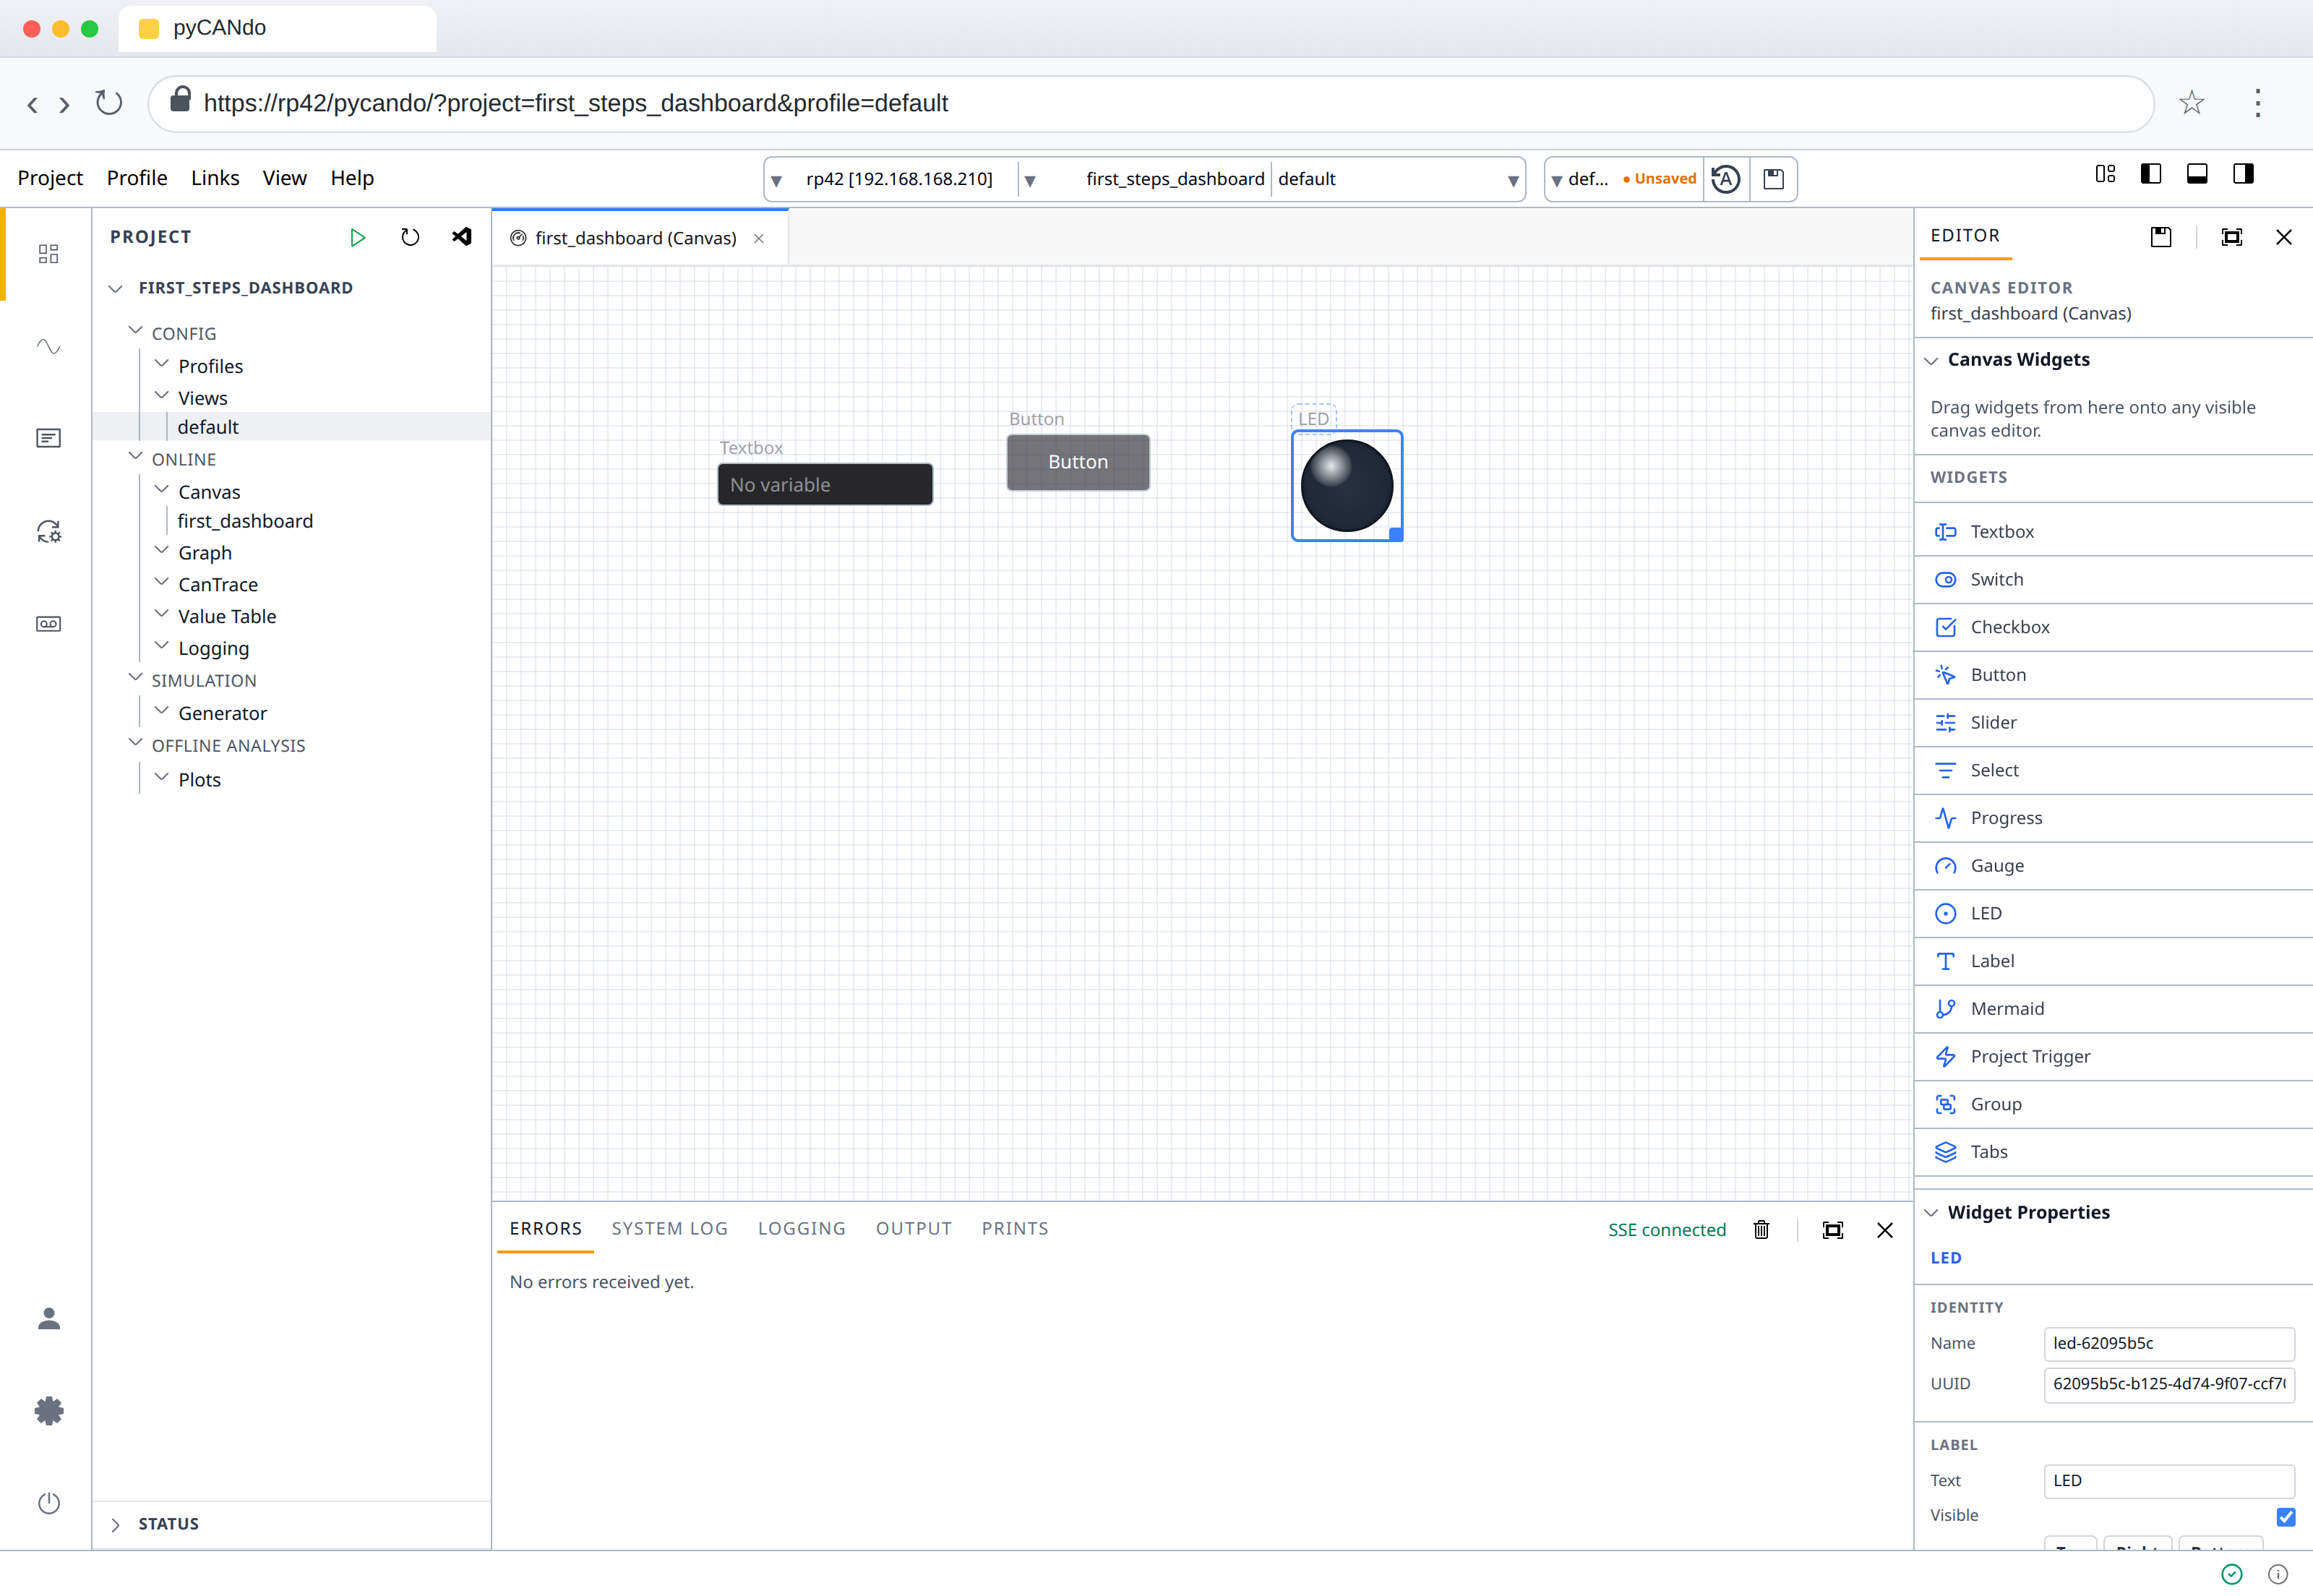Open the project dashboard sidebar icon
Viewport: 2313px width, 1596px height.
(x=48, y=254)
